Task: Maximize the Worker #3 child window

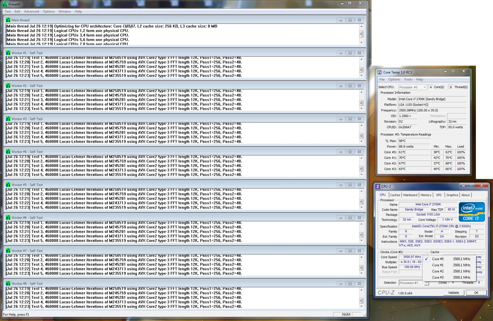Action: click(x=350, y=119)
